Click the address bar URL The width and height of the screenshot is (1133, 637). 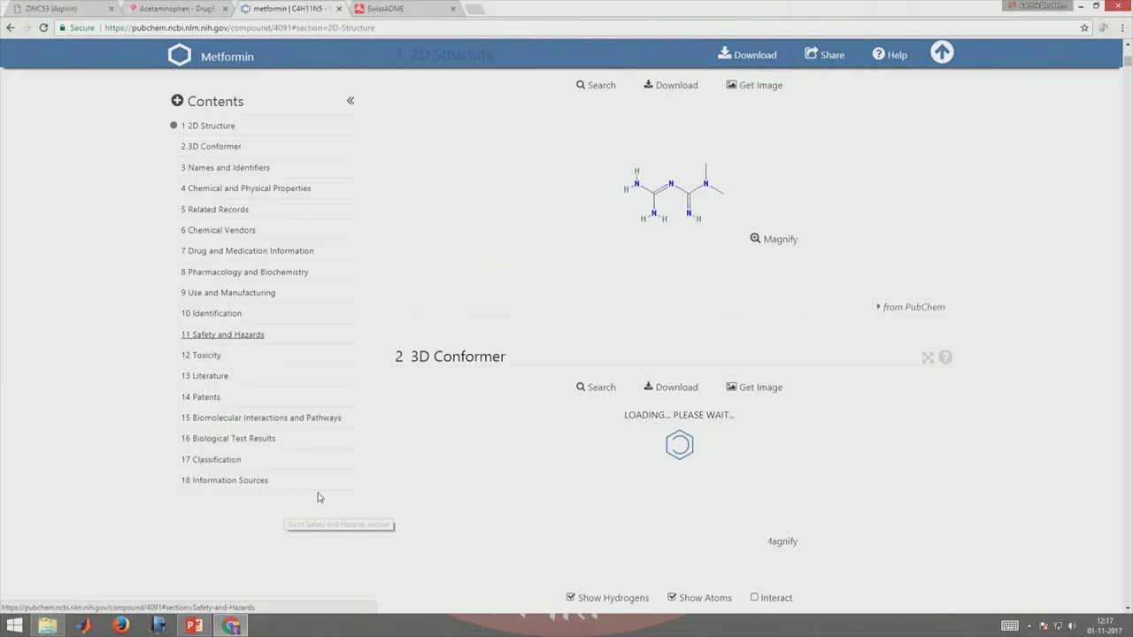coord(239,27)
